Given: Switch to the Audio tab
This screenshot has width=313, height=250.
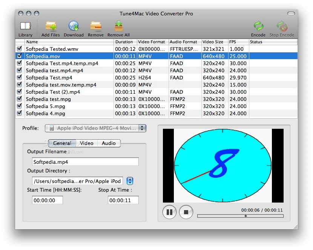Looking at the screenshot, I should [109, 143].
